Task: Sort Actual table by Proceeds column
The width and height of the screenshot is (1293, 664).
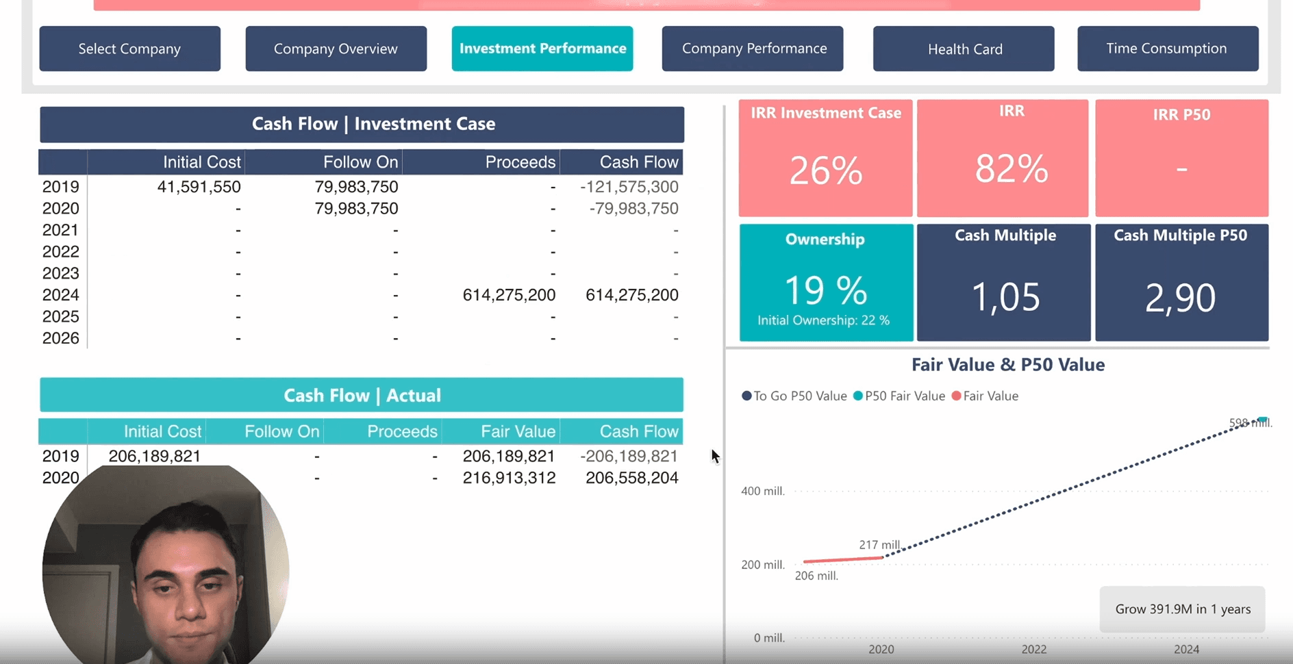Action: pos(402,431)
